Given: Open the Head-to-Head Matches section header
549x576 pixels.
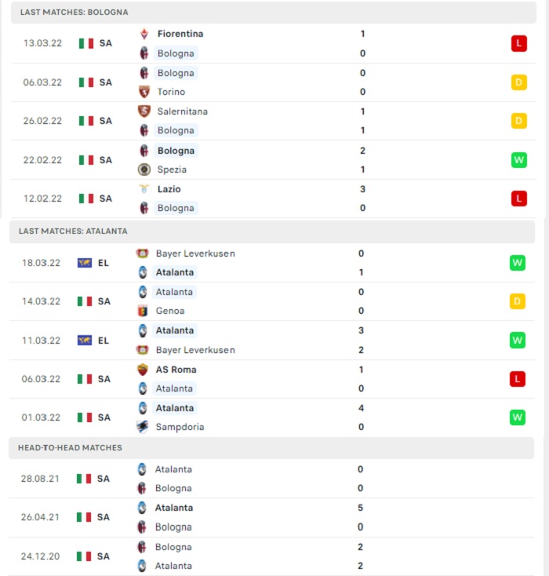Looking at the screenshot, I should point(271,448).
